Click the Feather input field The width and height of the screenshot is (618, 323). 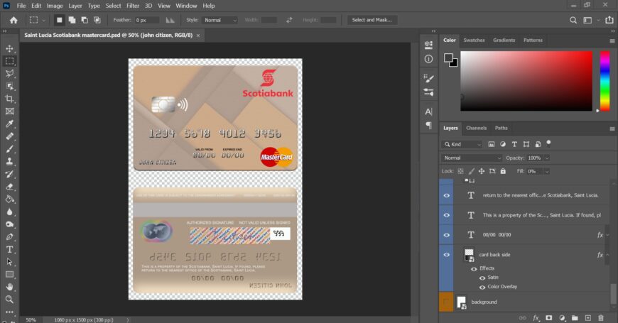coord(147,20)
